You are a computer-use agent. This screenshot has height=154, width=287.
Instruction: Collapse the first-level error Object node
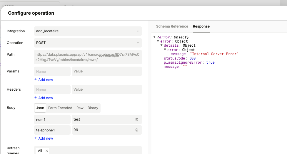(158, 41)
